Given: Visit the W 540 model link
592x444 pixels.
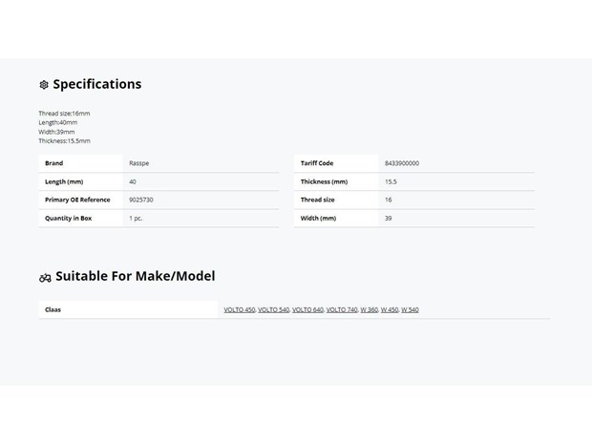Looking at the screenshot, I should 410,309.
